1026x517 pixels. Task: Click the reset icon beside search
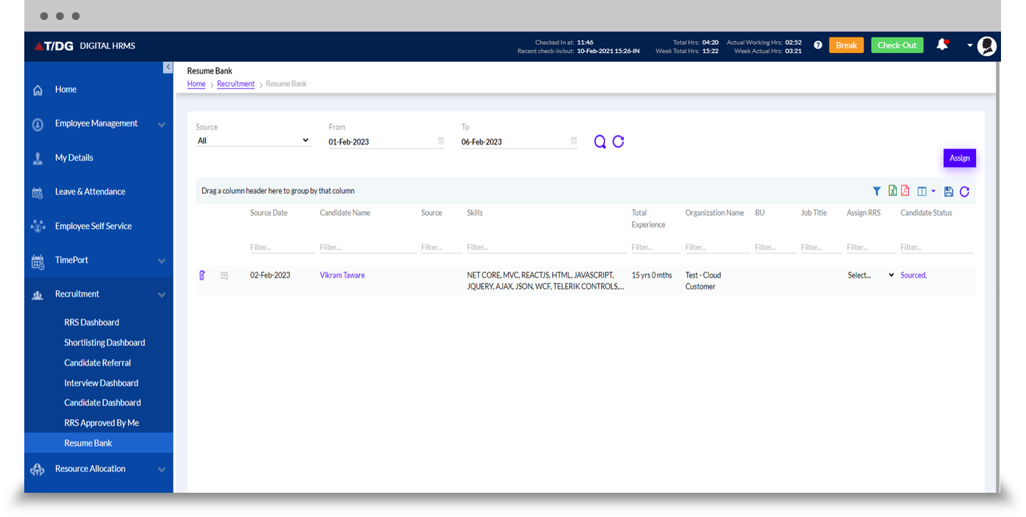tap(619, 141)
